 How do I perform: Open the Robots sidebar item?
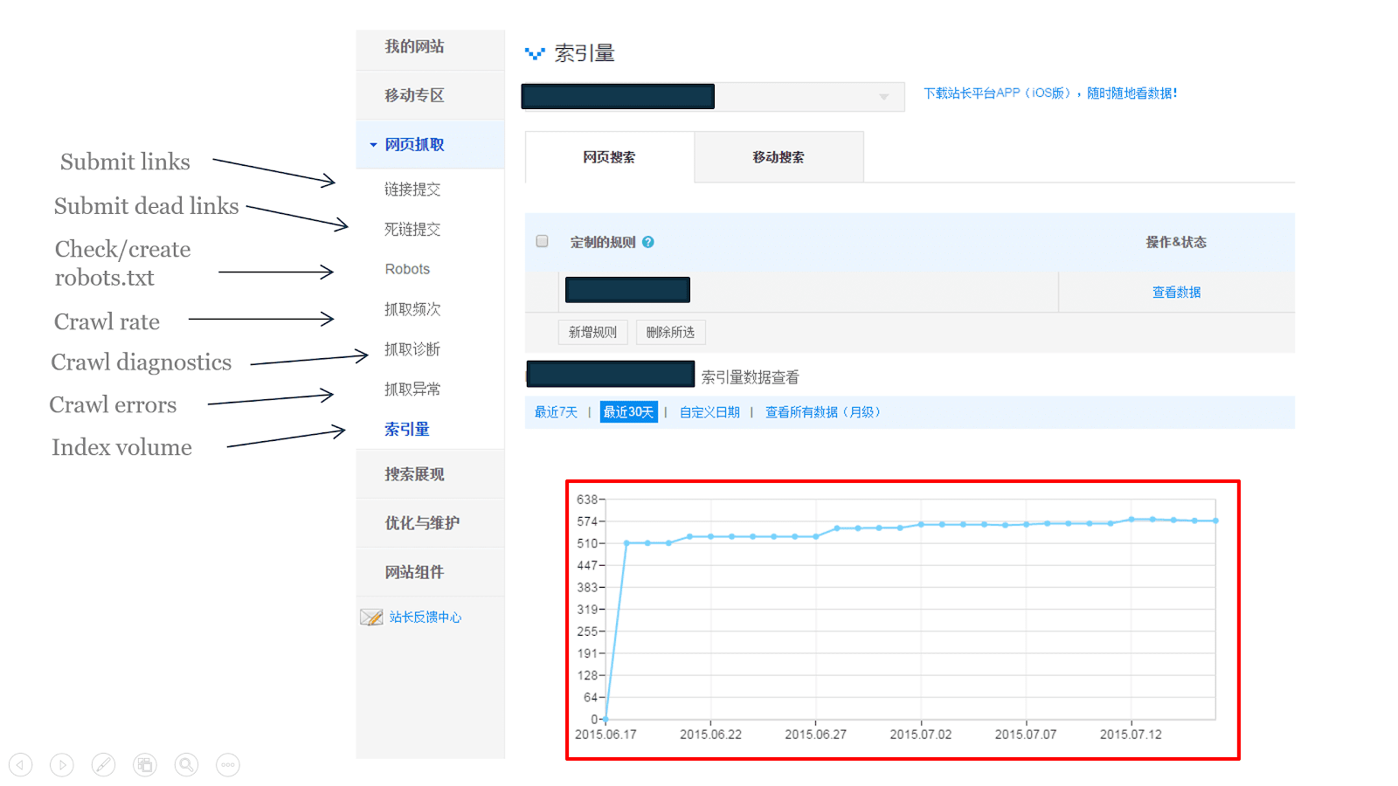tap(407, 269)
